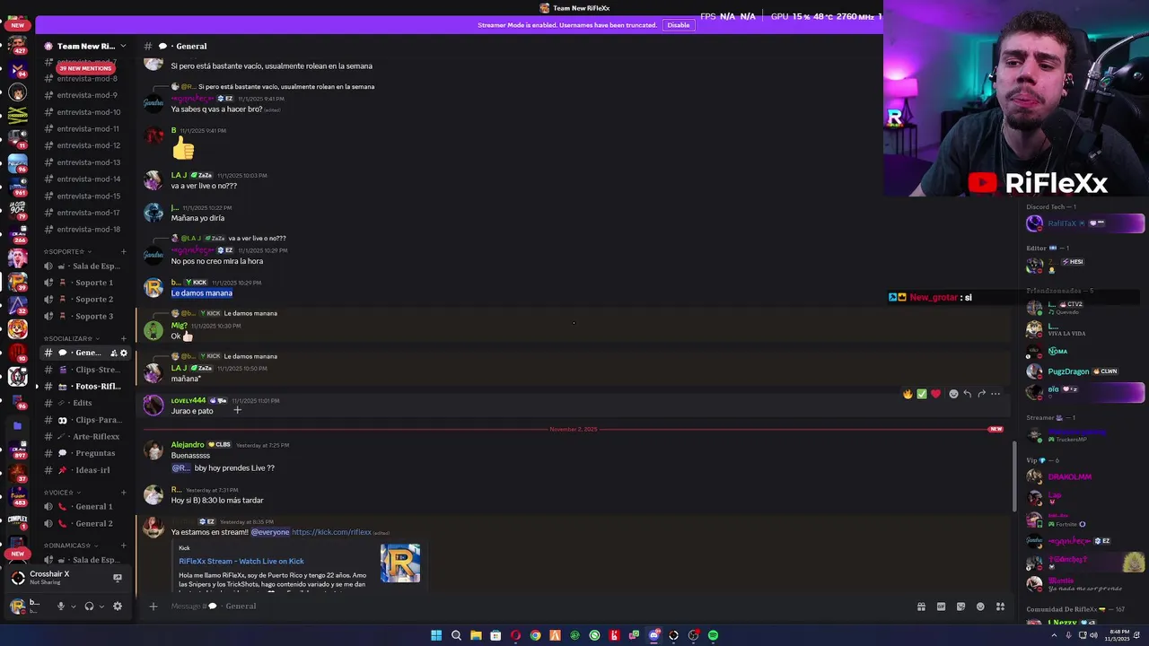The height and width of the screenshot is (646, 1149).
Task: Open member PugzDragon in member list
Action: coord(1068,371)
